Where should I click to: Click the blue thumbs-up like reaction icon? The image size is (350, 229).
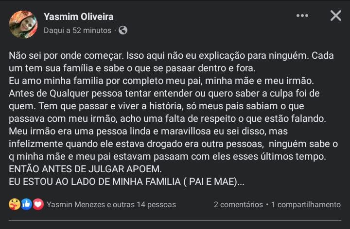point(26,204)
